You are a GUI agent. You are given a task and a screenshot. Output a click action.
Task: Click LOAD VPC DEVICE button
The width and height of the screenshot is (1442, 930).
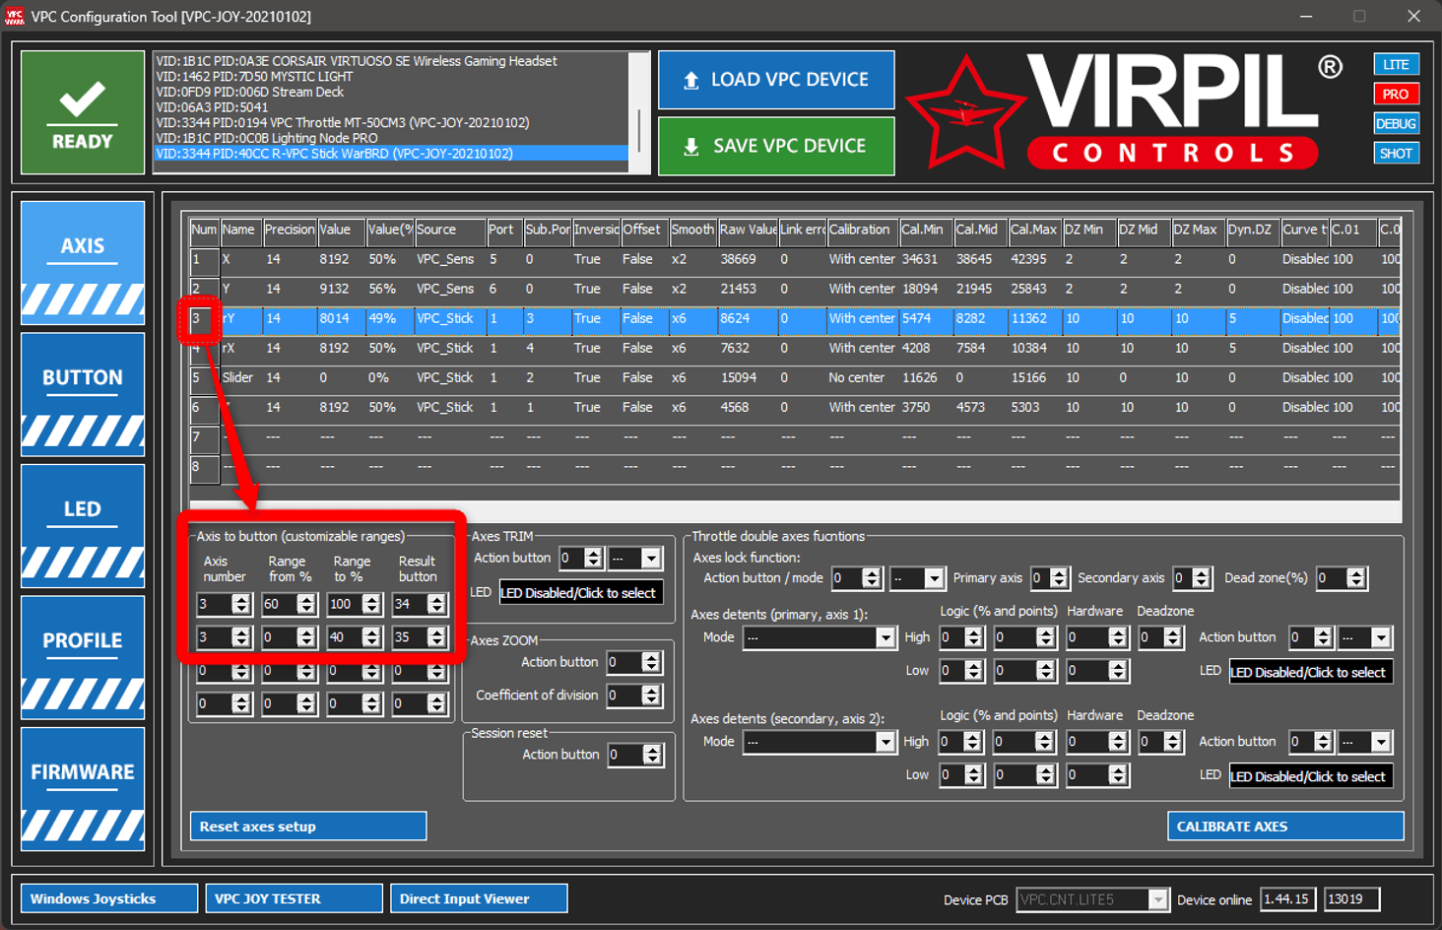[776, 80]
